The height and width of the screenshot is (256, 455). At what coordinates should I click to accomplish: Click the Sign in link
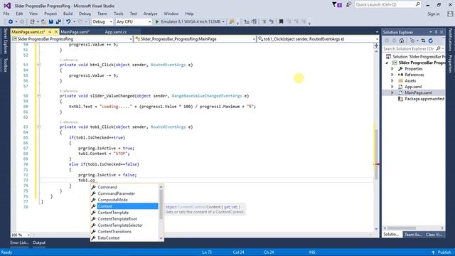click(433, 14)
